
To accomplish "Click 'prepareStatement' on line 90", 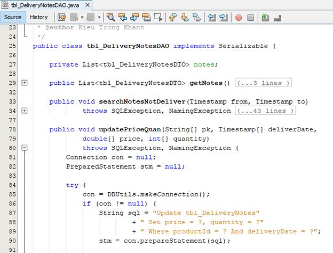I will tap(173, 241).
